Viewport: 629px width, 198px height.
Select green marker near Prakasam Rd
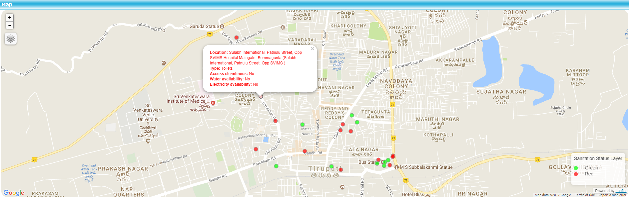[x=276, y=166]
